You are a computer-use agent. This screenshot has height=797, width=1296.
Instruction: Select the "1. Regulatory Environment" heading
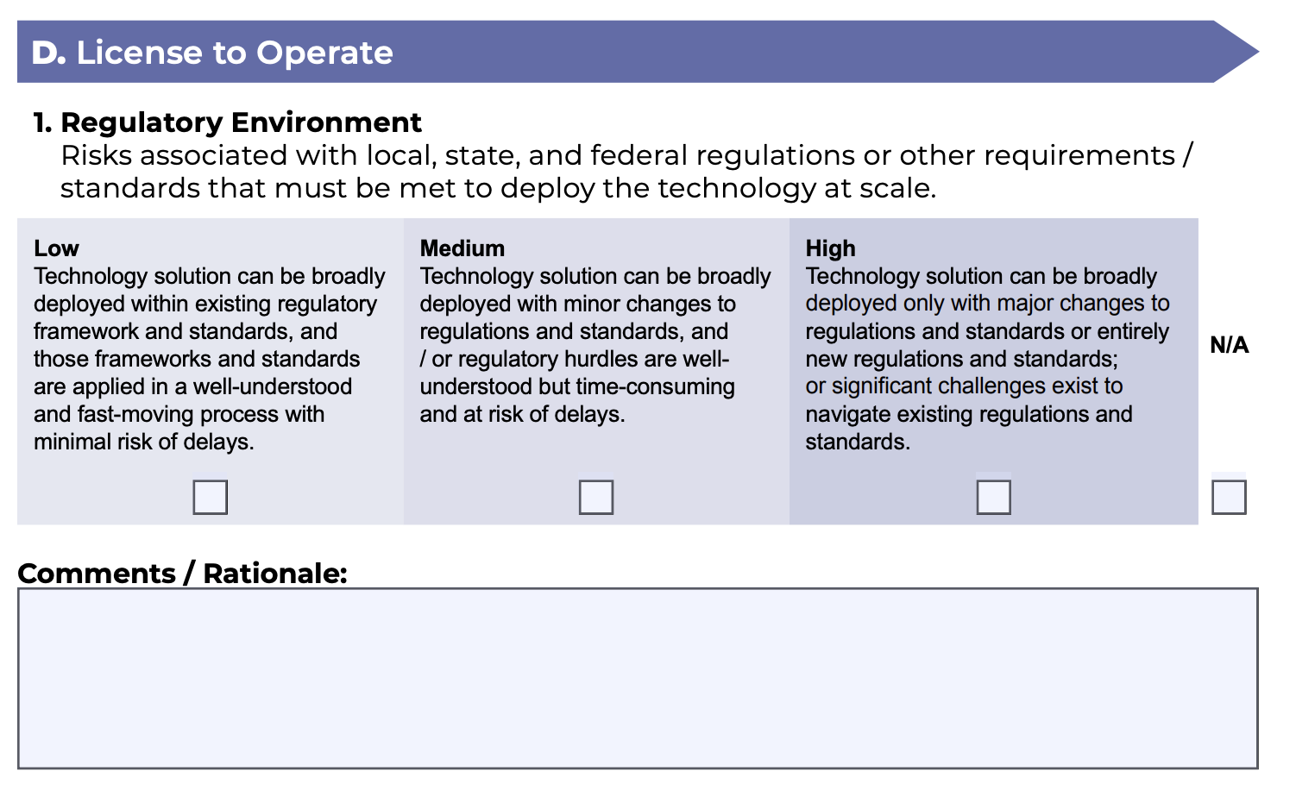(x=228, y=122)
